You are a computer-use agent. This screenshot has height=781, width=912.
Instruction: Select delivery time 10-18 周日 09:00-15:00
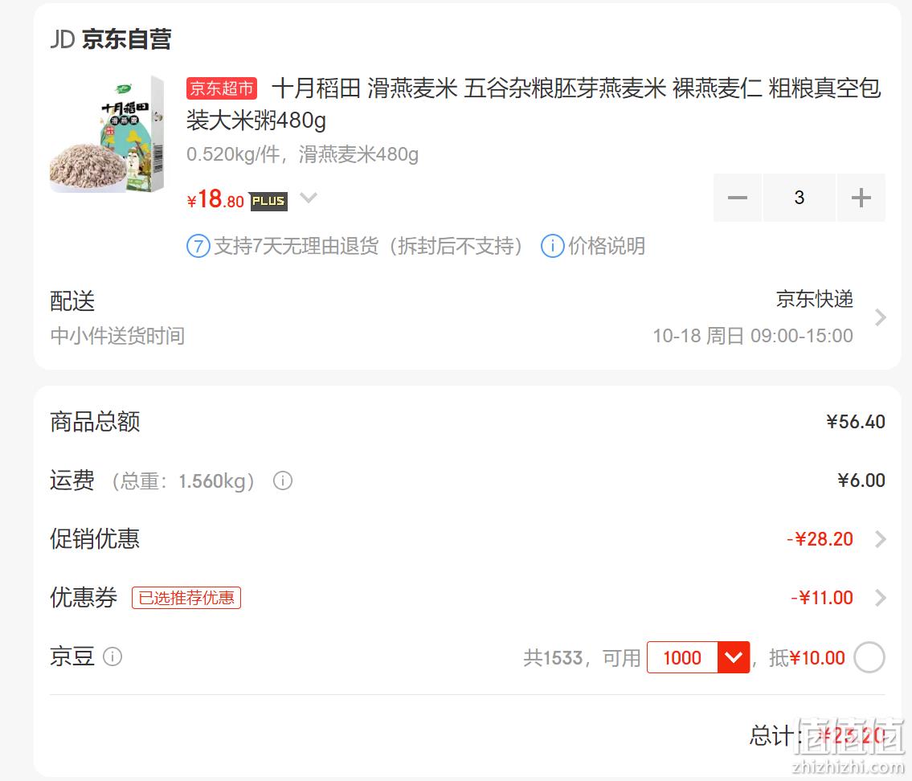pyautogui.click(x=753, y=336)
